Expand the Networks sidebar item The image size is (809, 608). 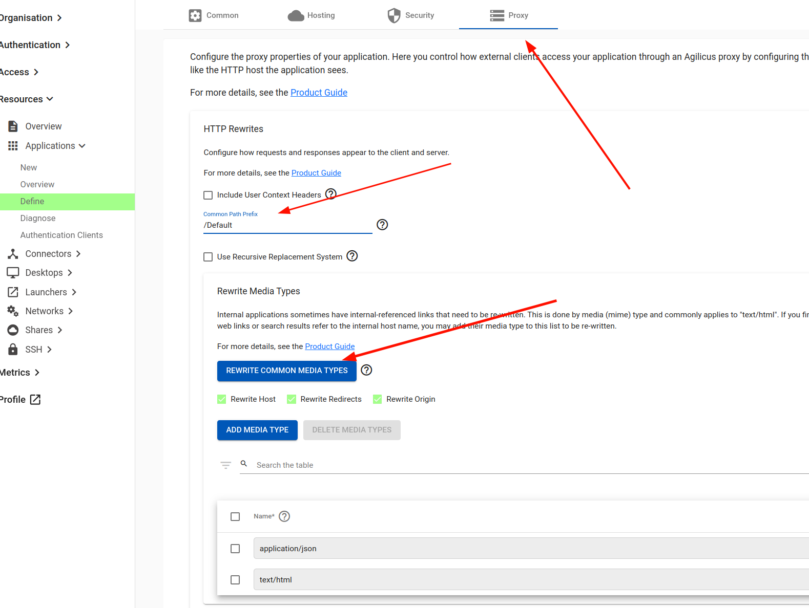coord(70,311)
